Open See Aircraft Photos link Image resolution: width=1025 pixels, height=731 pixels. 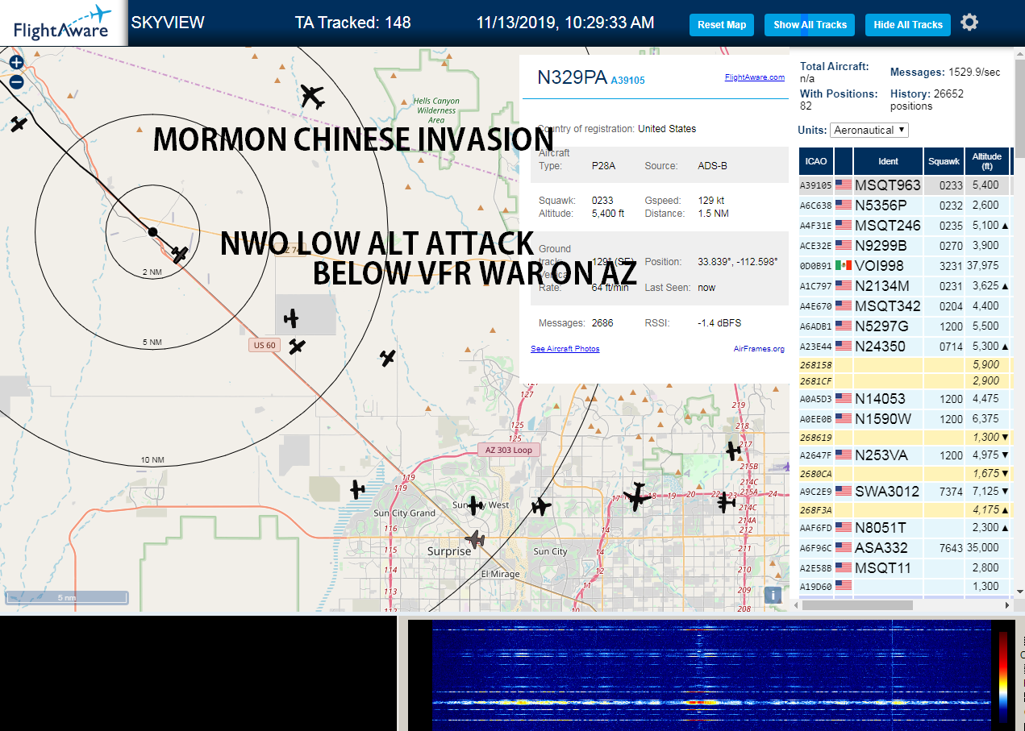coord(565,349)
